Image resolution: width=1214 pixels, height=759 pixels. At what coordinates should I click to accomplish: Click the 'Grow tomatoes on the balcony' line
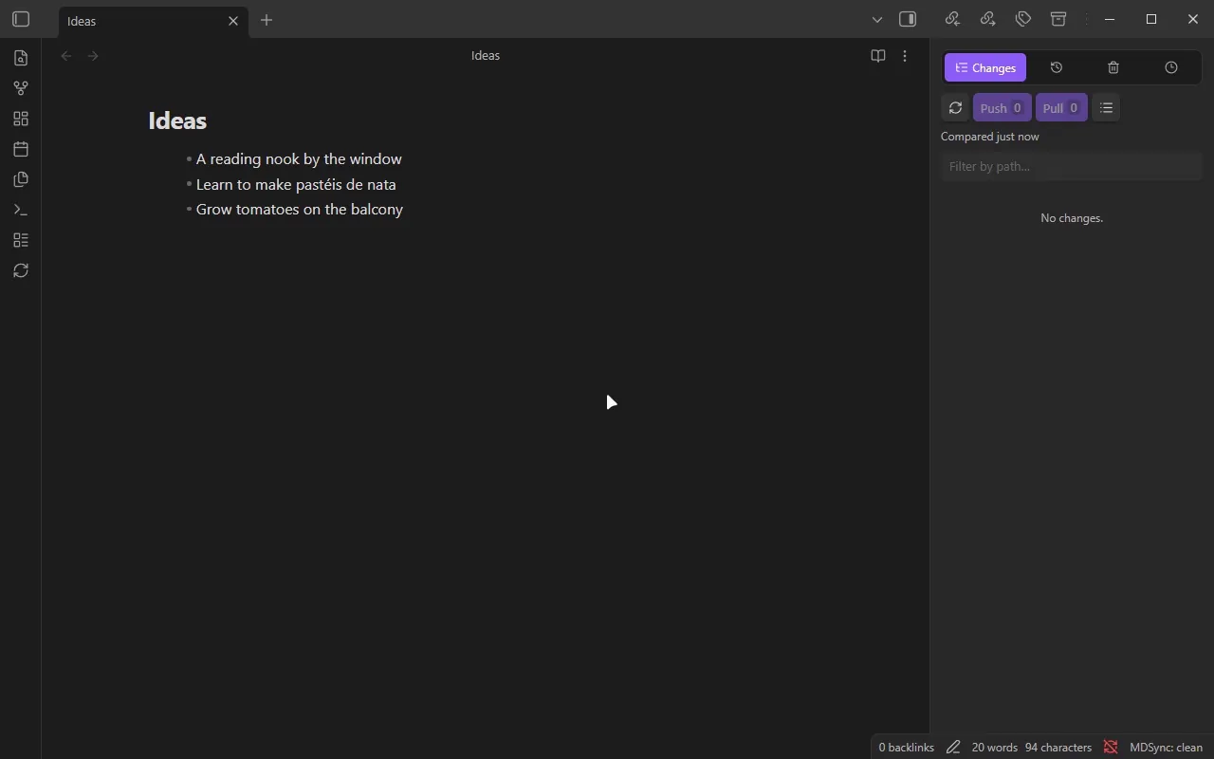click(300, 210)
